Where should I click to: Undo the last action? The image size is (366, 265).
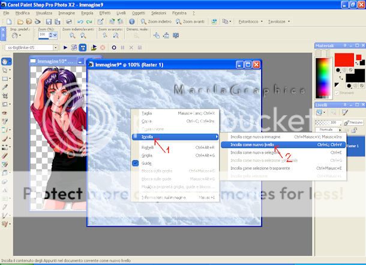pos(80,22)
